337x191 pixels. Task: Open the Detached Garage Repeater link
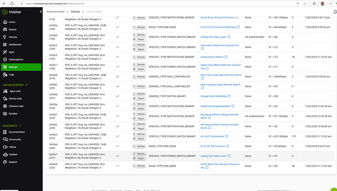click(x=215, y=106)
